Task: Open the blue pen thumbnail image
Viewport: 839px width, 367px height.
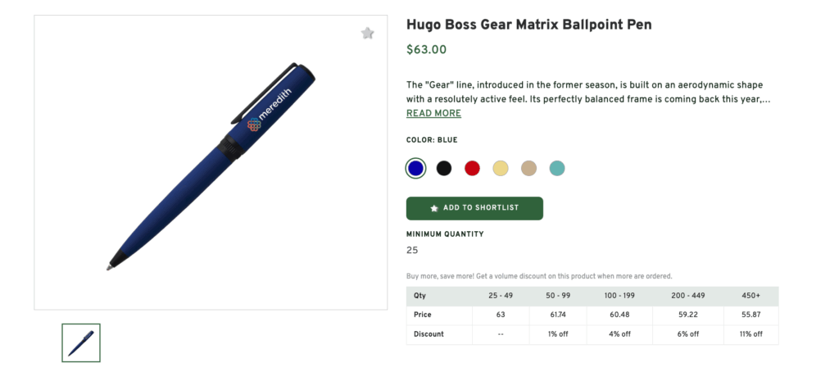Action: click(x=81, y=343)
